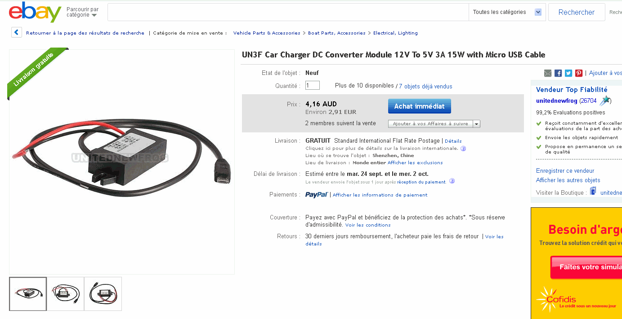Select the second product thumbnail image

[66, 294]
